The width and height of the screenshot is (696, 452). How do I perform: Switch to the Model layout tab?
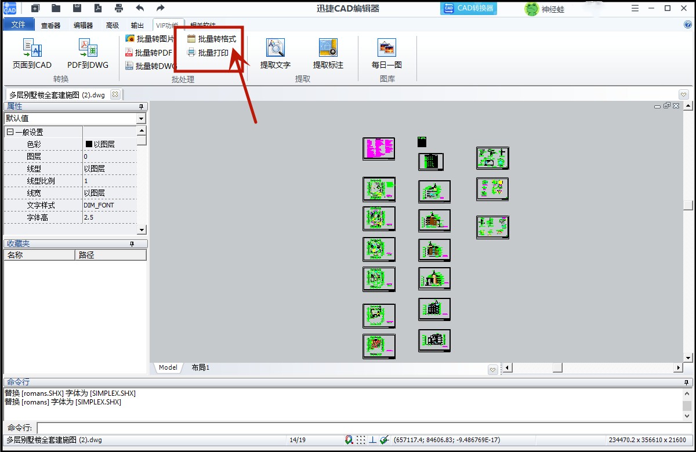(x=168, y=367)
